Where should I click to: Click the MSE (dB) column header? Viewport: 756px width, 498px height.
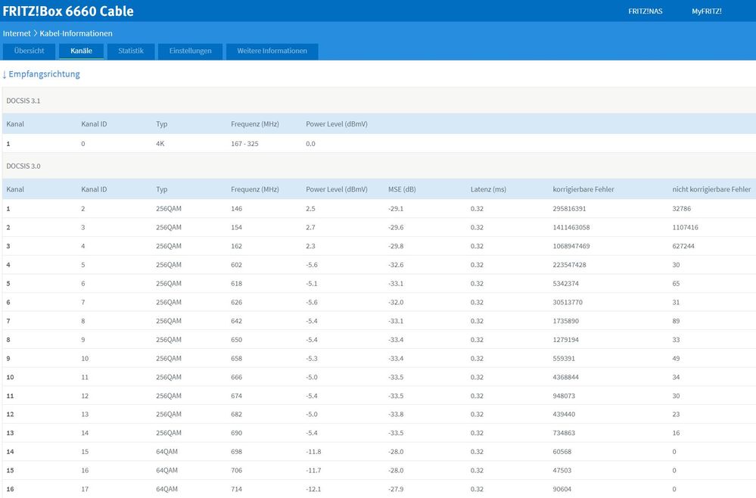click(402, 189)
